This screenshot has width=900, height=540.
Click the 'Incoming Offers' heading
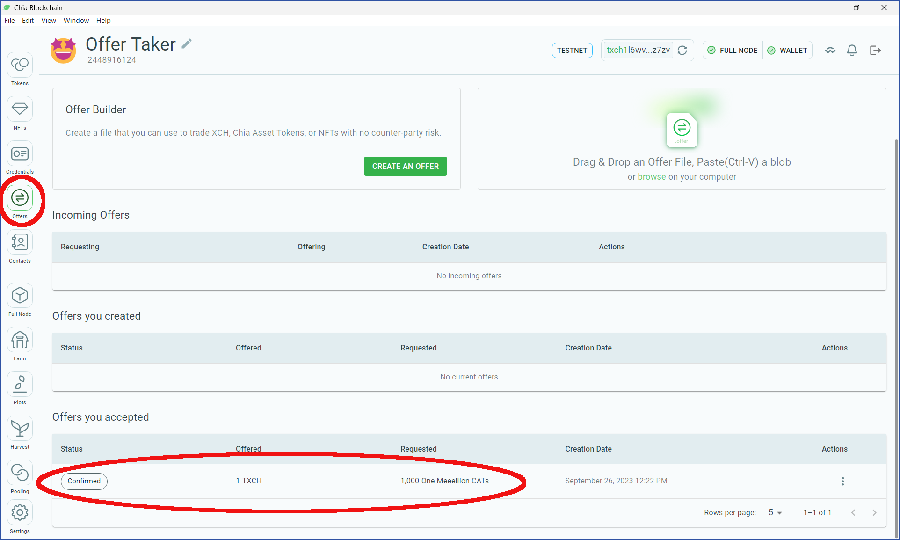91,215
